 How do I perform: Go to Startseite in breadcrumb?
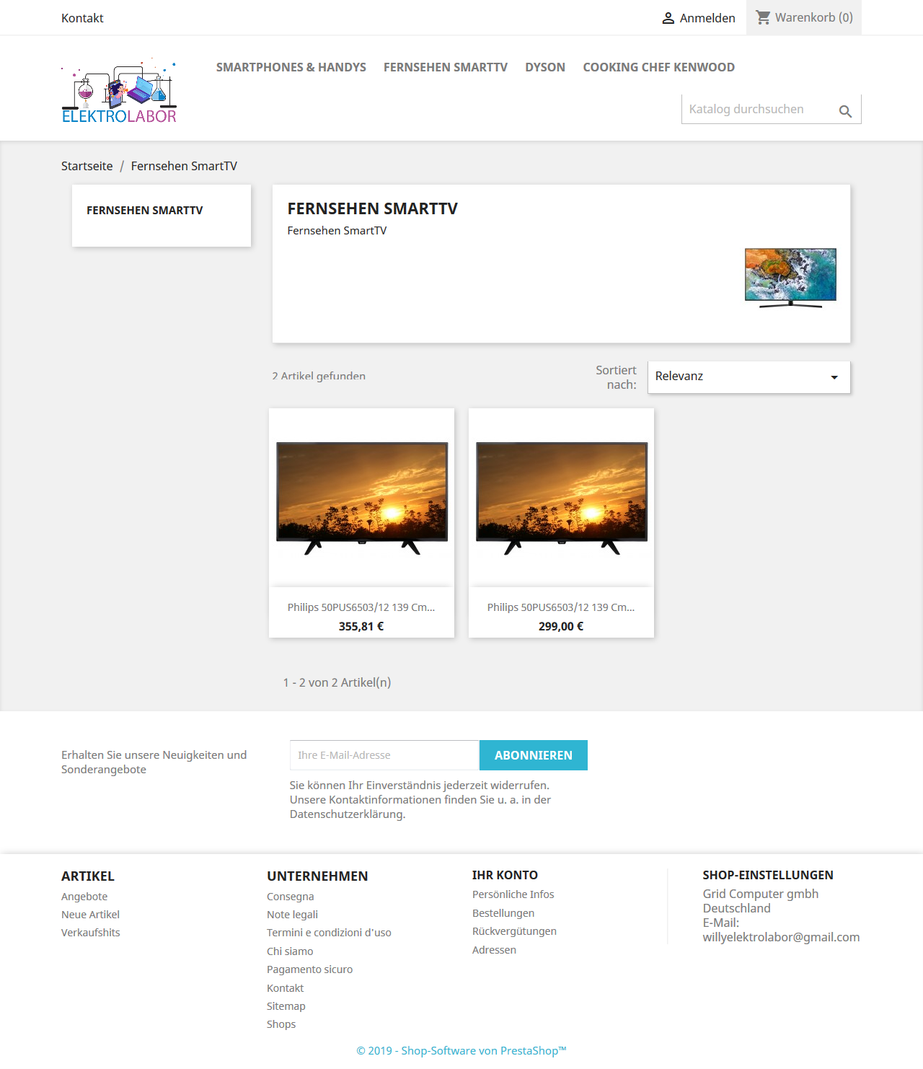tap(87, 166)
